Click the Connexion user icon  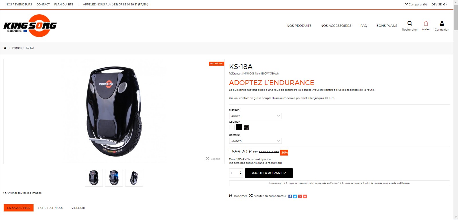point(442,23)
